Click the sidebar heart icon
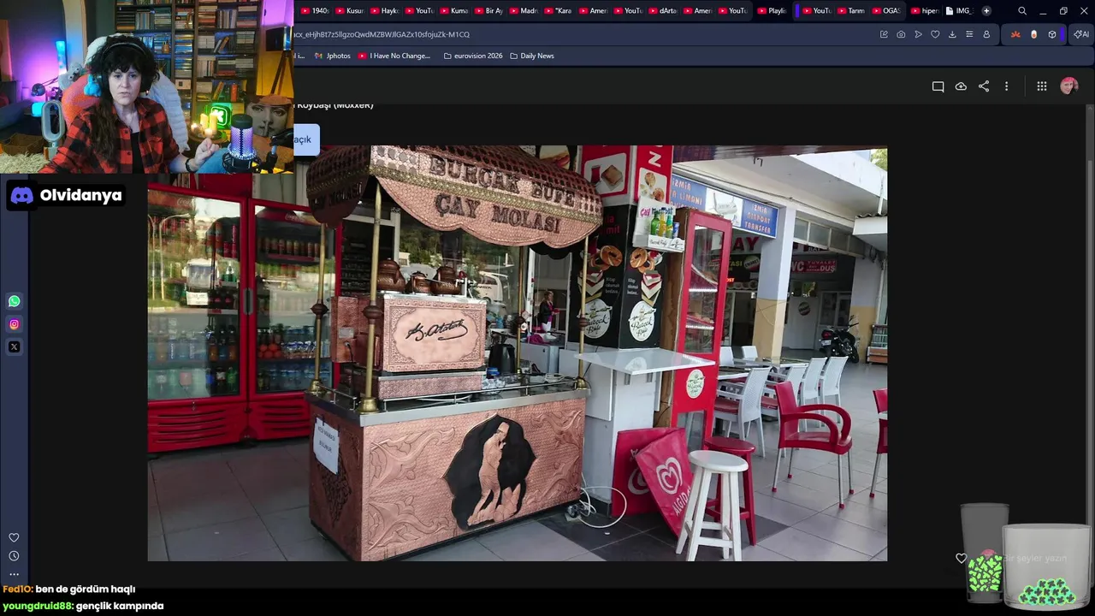1095x616 pixels. point(14,537)
